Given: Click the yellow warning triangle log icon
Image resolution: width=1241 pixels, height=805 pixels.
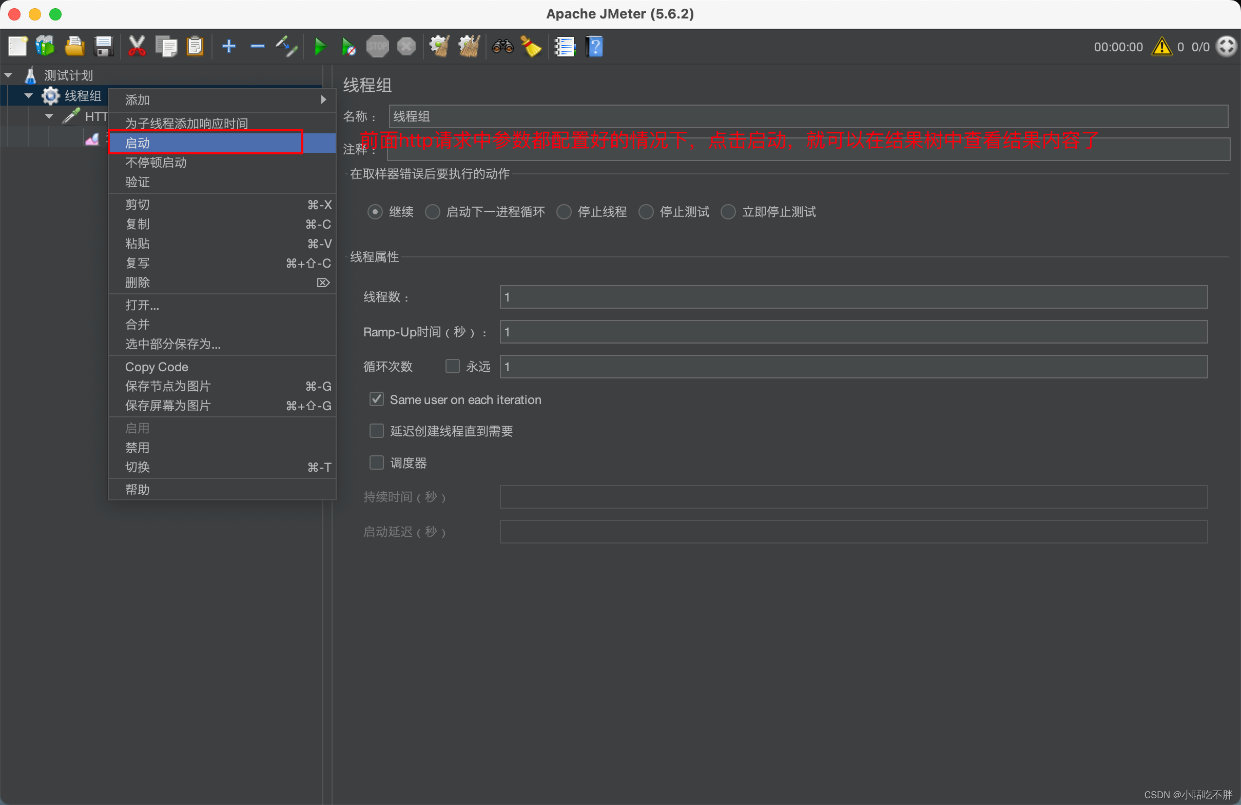Looking at the screenshot, I should [1162, 46].
